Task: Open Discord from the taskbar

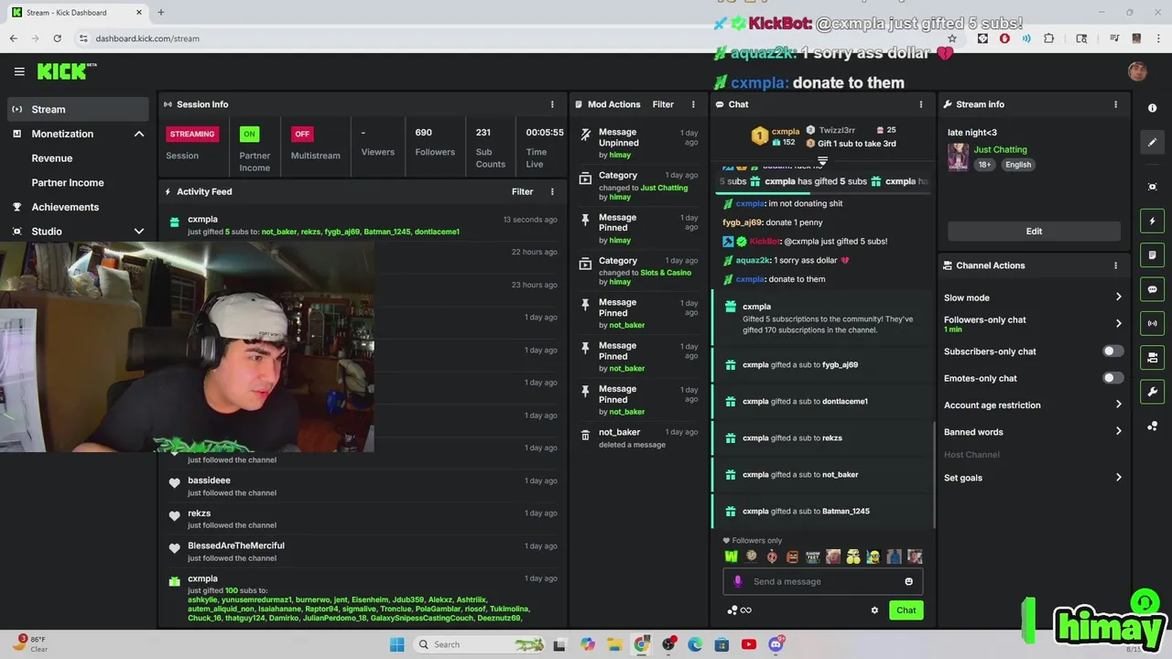Action: pyautogui.click(x=776, y=644)
